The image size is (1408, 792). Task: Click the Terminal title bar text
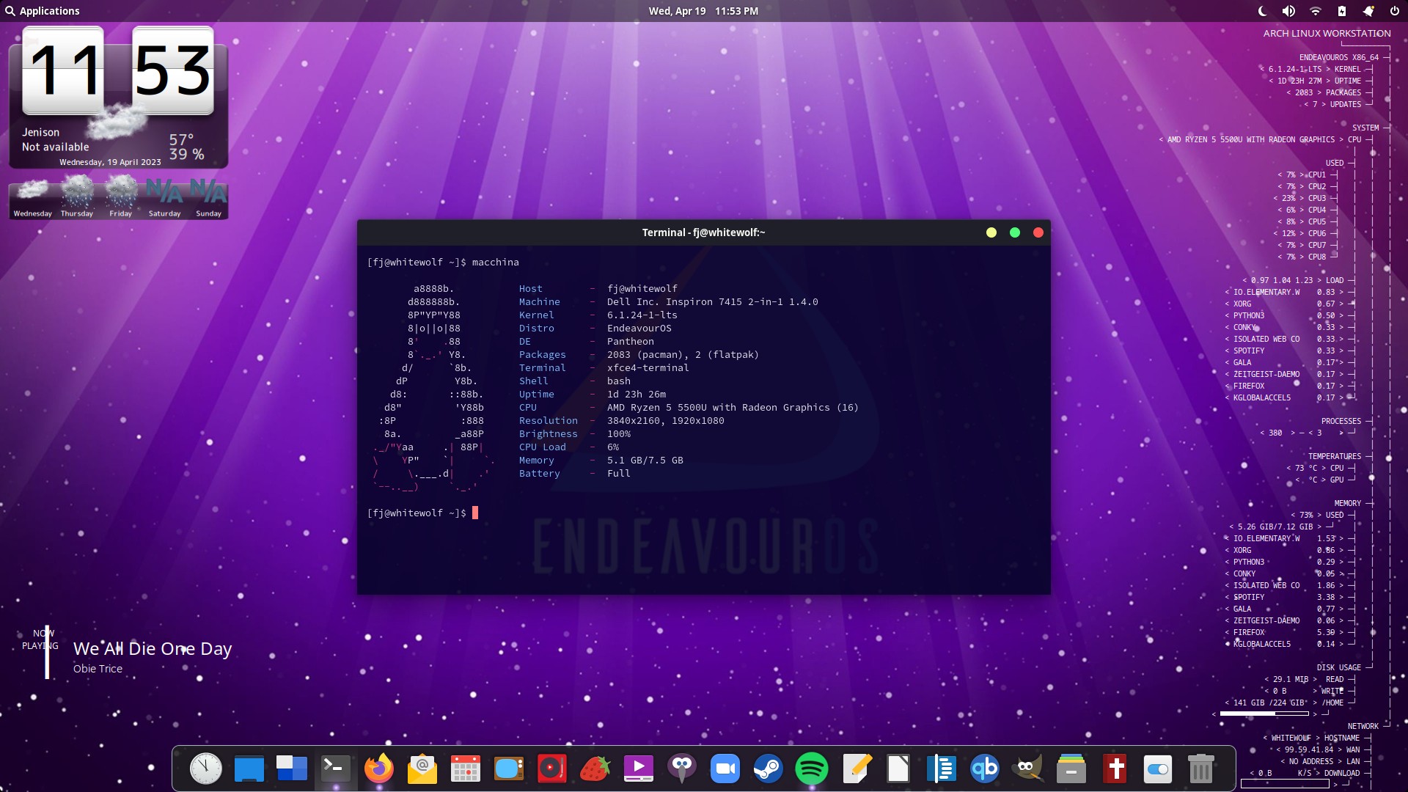tap(703, 232)
